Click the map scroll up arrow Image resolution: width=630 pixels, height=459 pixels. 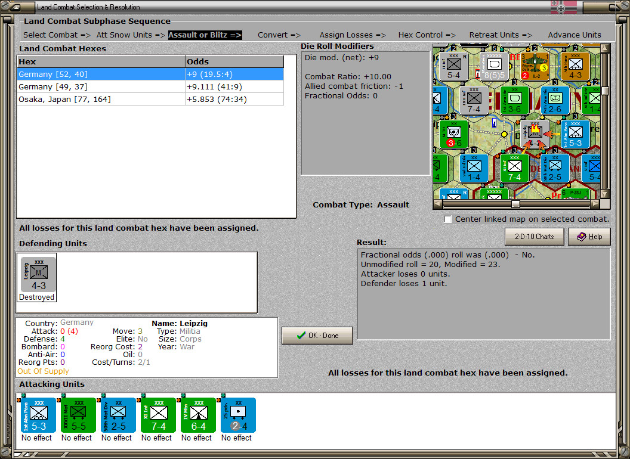605,49
